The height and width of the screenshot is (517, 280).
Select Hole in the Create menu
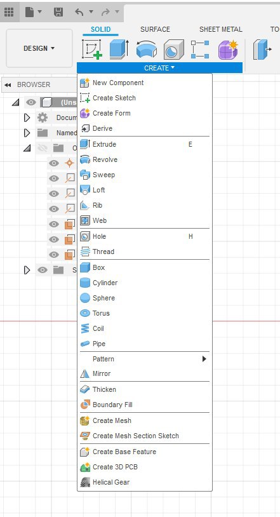point(145,236)
